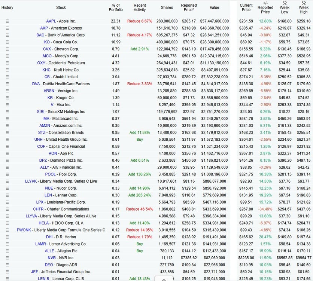Sort by Current Price column header
313x281 pixels.
[246, 7]
